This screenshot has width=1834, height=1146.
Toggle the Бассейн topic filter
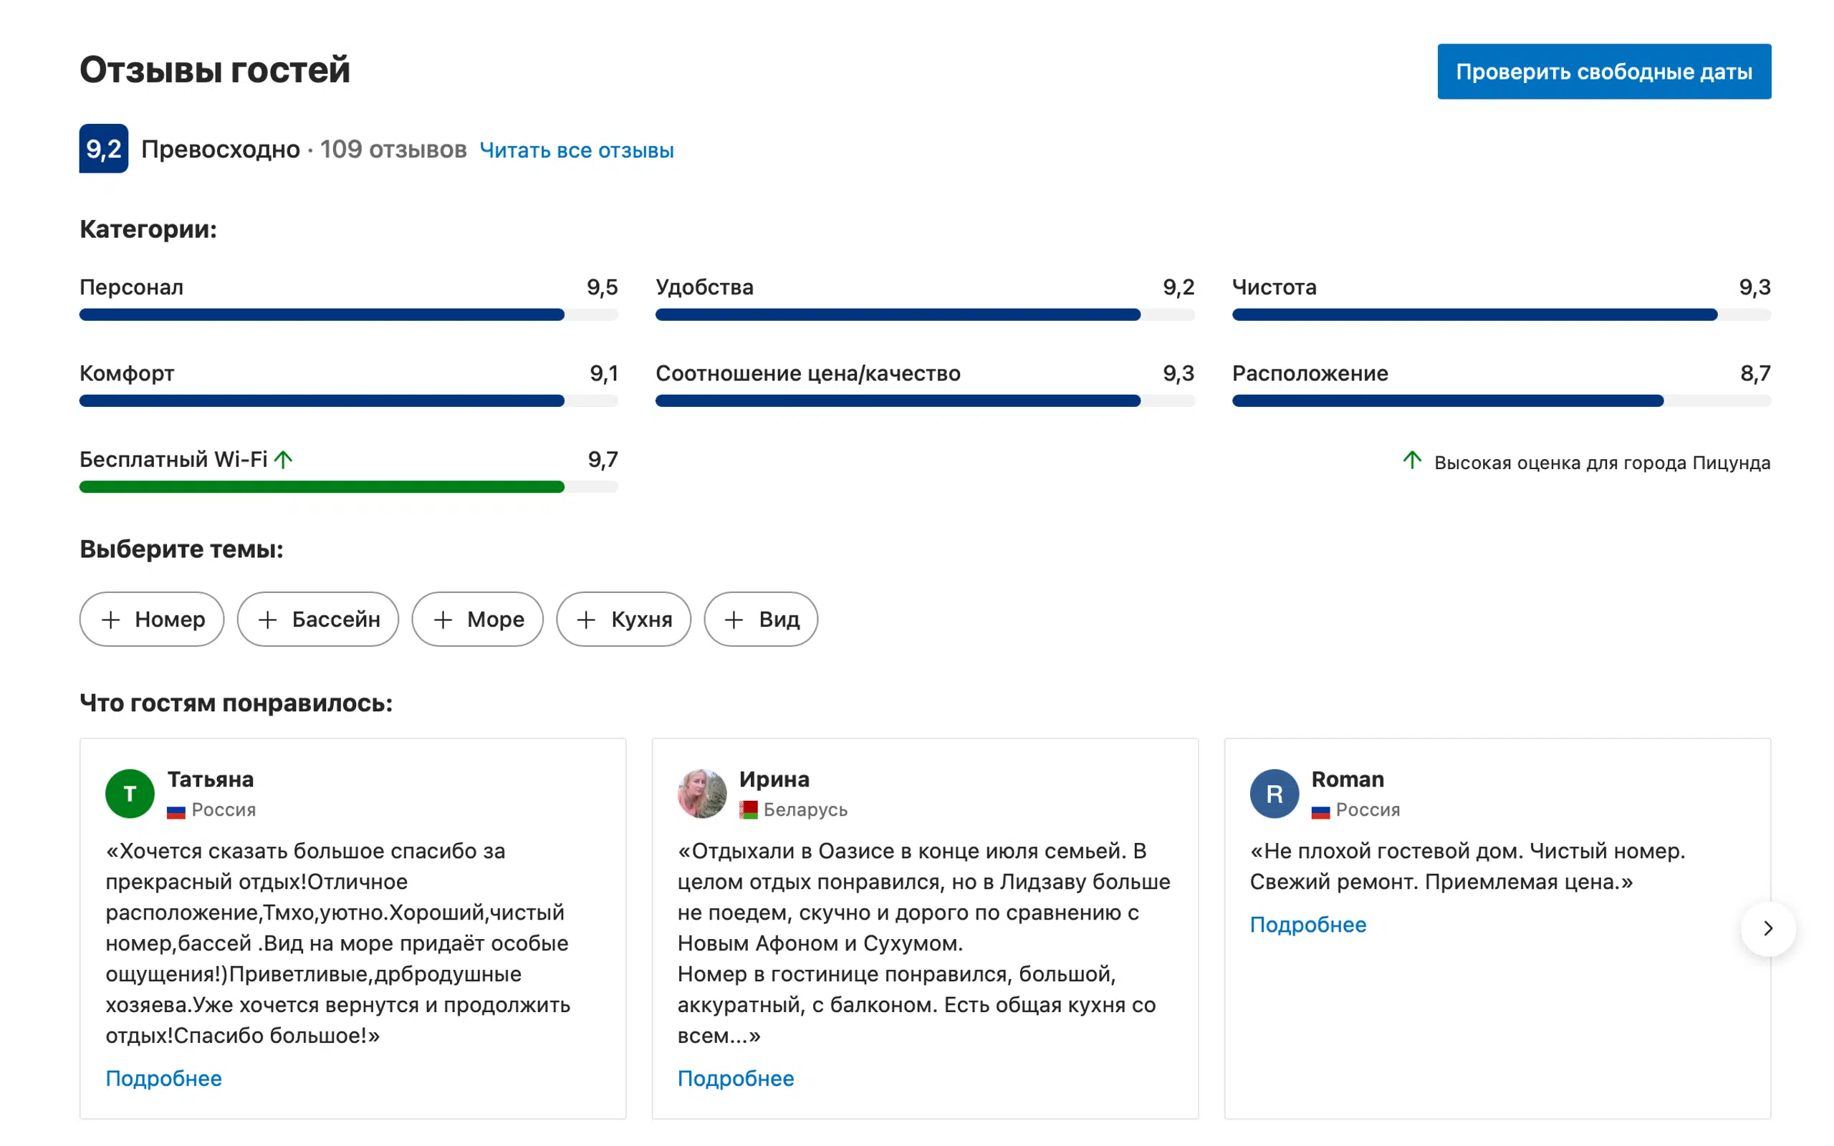tap(318, 620)
